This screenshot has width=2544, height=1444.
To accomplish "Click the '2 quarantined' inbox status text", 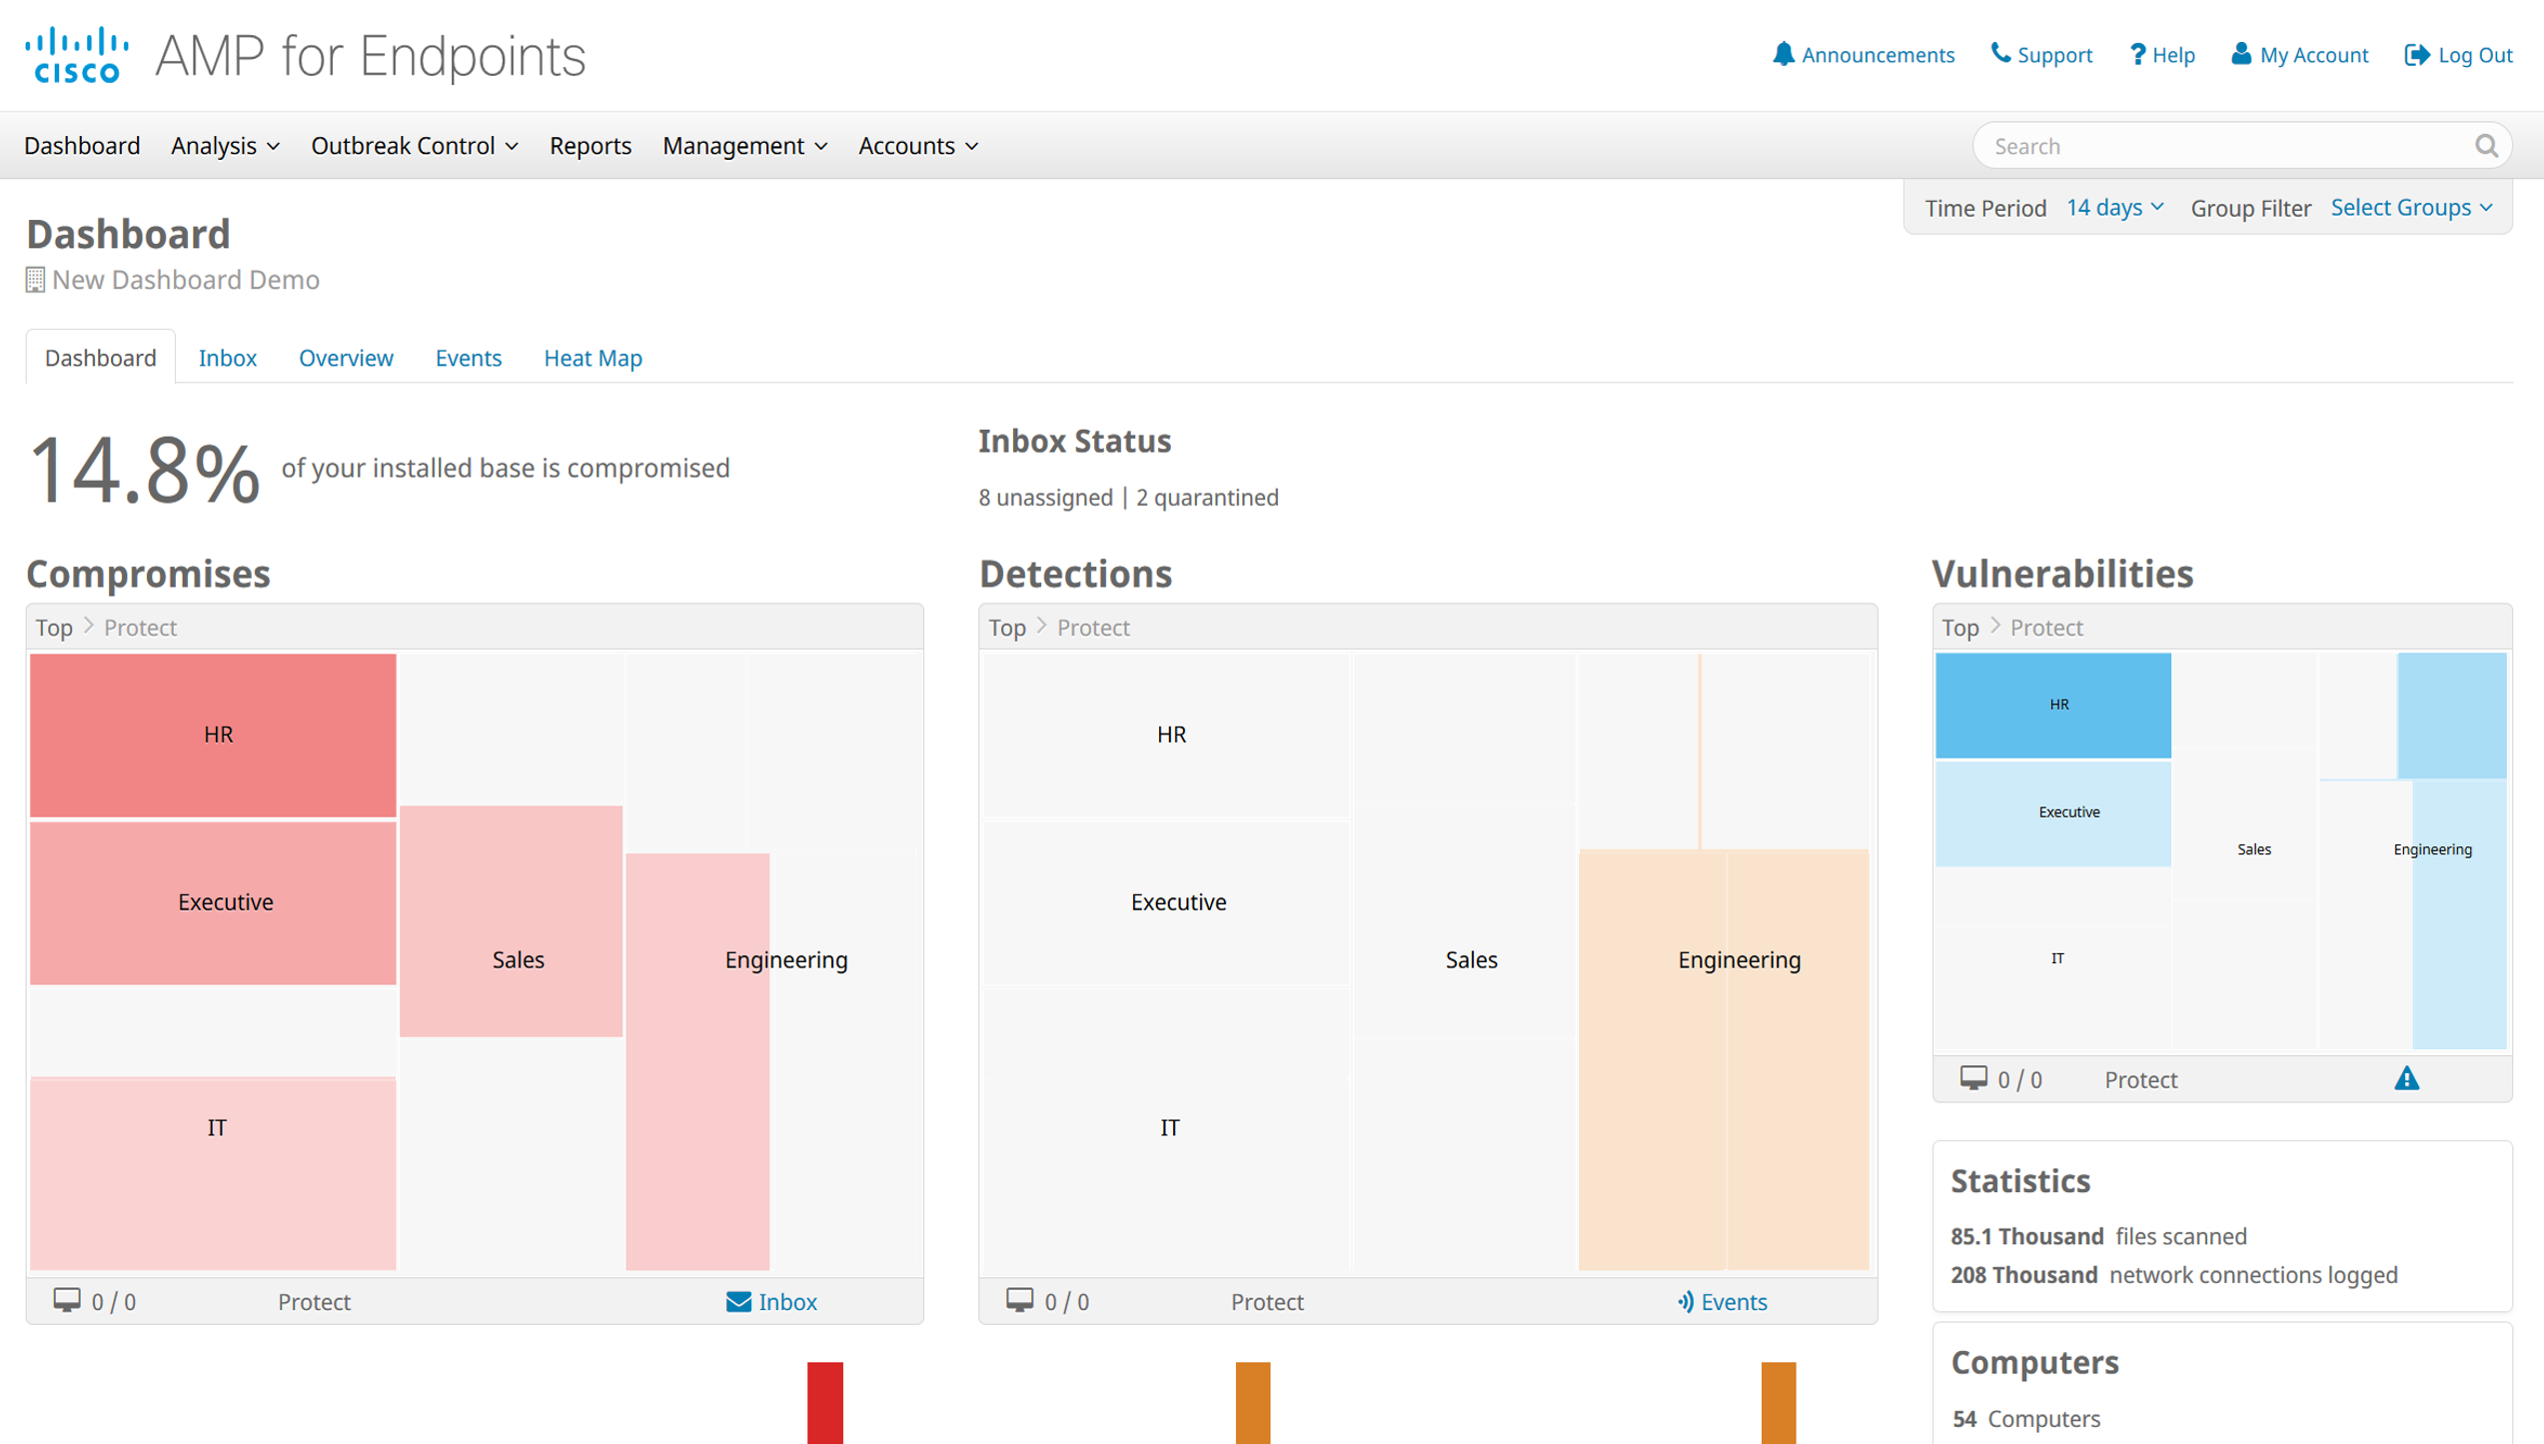I will [x=1207, y=498].
